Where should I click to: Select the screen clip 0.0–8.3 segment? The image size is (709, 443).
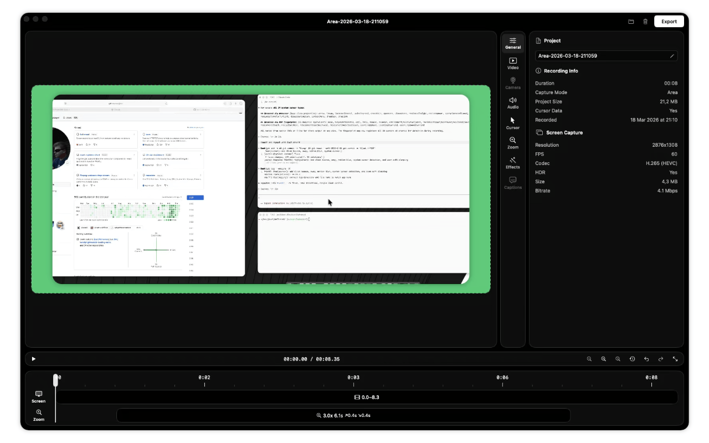pyautogui.click(x=367, y=397)
